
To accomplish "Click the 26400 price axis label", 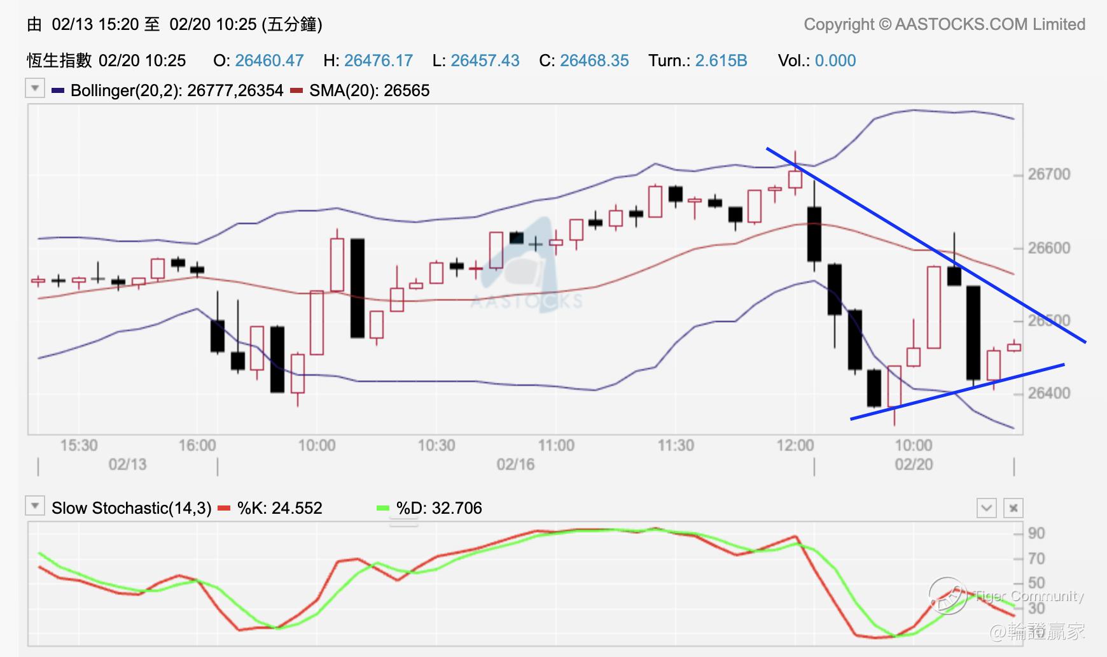I will 1049,393.
